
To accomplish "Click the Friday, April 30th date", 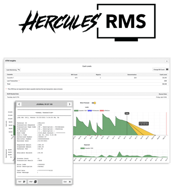I will [161, 97].
